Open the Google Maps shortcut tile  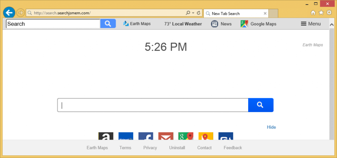[x=186, y=136]
